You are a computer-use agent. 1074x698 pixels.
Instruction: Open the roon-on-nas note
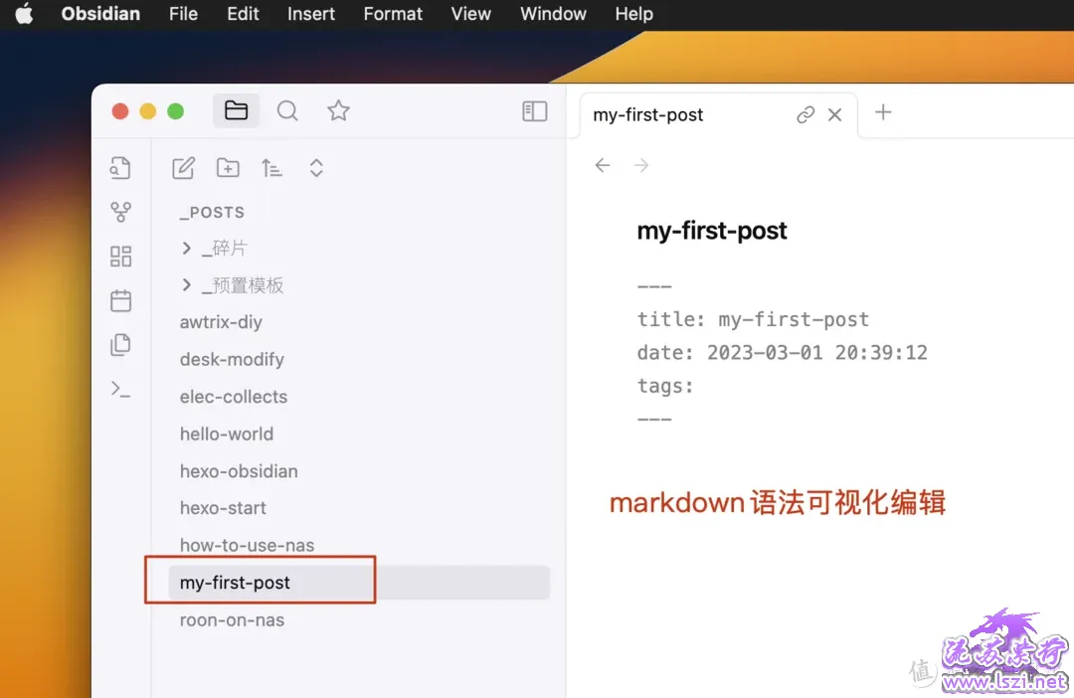point(232,619)
